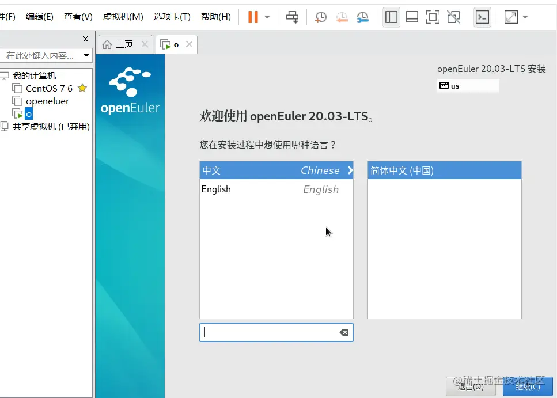Click the 继续(C) button
Screen dimensions: 557x398
(528, 386)
